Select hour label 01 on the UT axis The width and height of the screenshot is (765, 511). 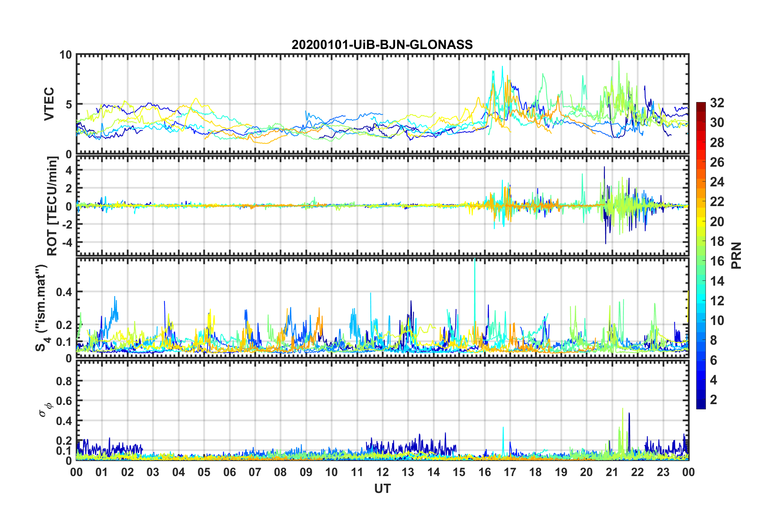[102, 472]
